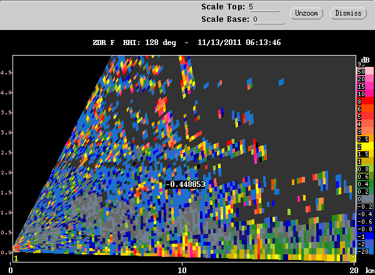Click the -0.448853 data readout label
The image size is (375, 275).
coord(186,184)
